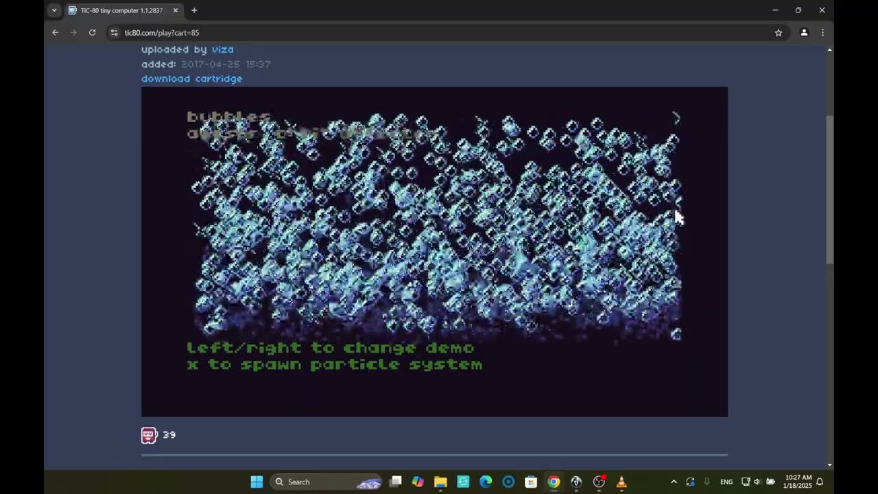Click the taskbar Search box
Viewport: 878px width, 494px height.
tap(327, 482)
